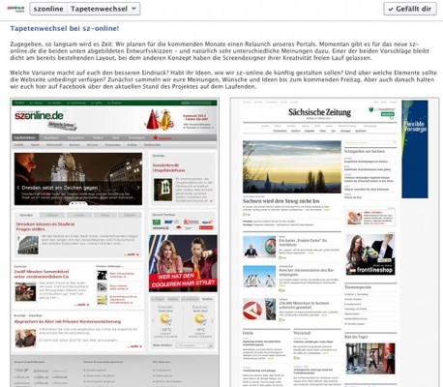This screenshot has height=387, width=443.
Task: Toggle the Gefällt dir like button
Action: (410, 9)
